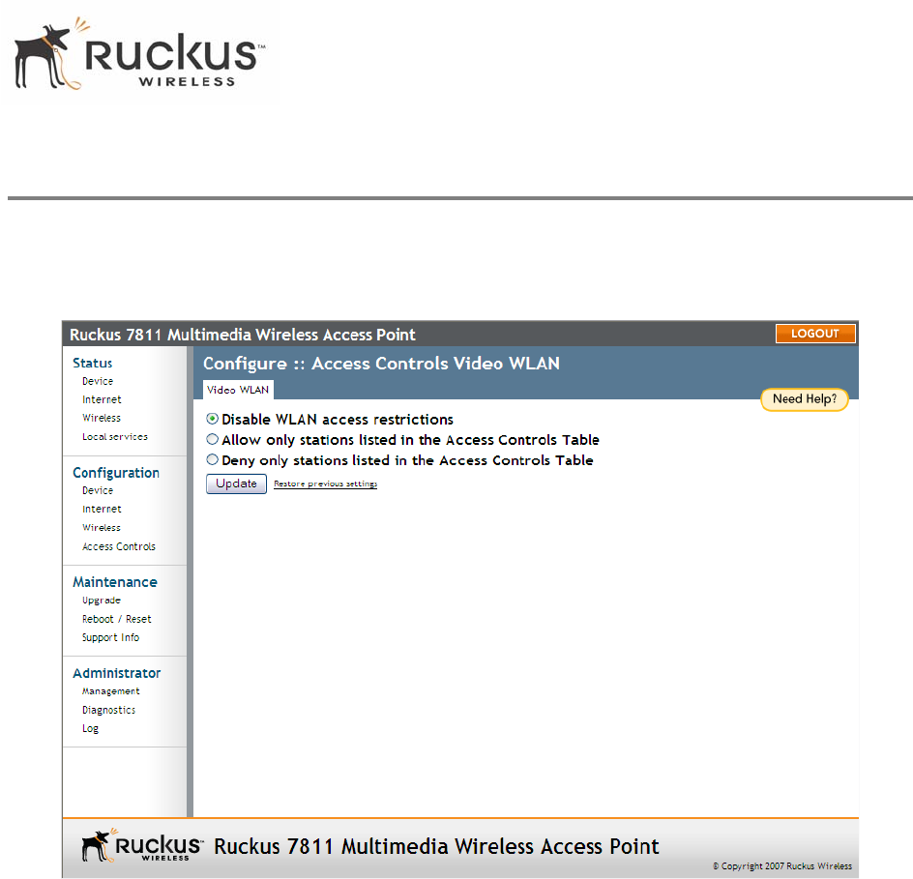Click the Configuration section heading
The height and width of the screenshot is (879, 913).
(x=116, y=473)
